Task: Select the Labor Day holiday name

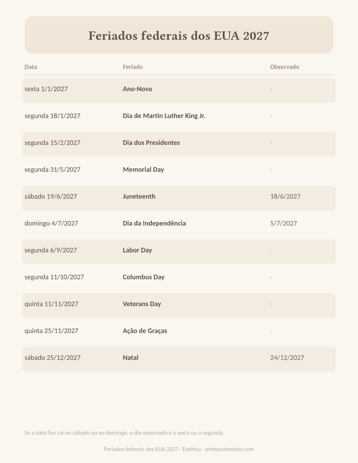Action: (137, 250)
